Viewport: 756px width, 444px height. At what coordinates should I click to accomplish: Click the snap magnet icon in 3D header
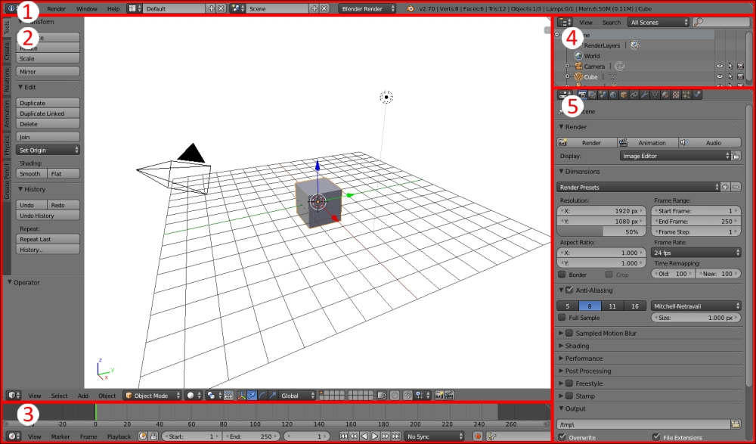(x=408, y=396)
